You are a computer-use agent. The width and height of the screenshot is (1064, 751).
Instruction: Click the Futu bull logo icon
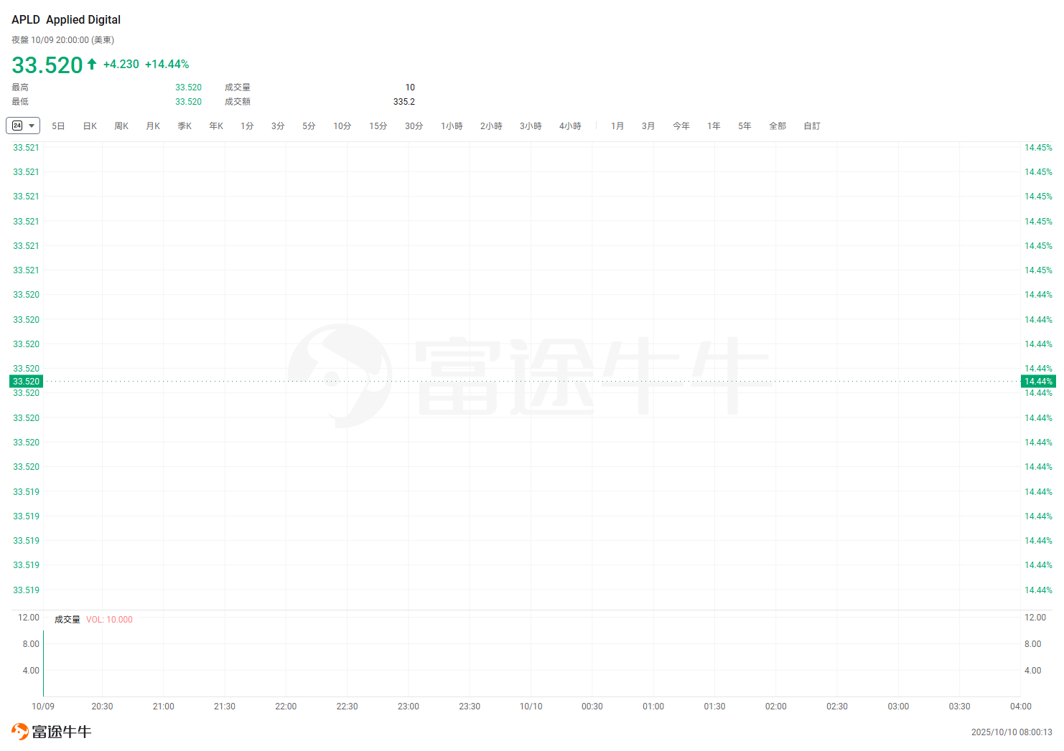point(20,732)
